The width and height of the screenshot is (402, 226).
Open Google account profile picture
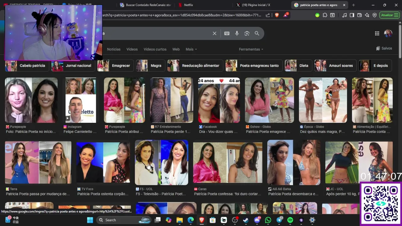pyautogui.click(x=388, y=33)
